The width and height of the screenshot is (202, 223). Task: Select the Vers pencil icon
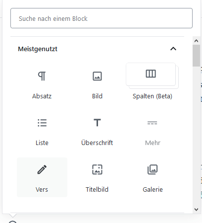point(42,169)
